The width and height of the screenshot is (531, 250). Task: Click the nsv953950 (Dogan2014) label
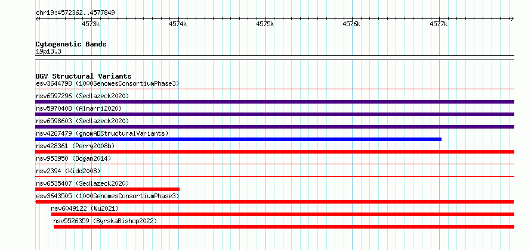tap(73, 158)
